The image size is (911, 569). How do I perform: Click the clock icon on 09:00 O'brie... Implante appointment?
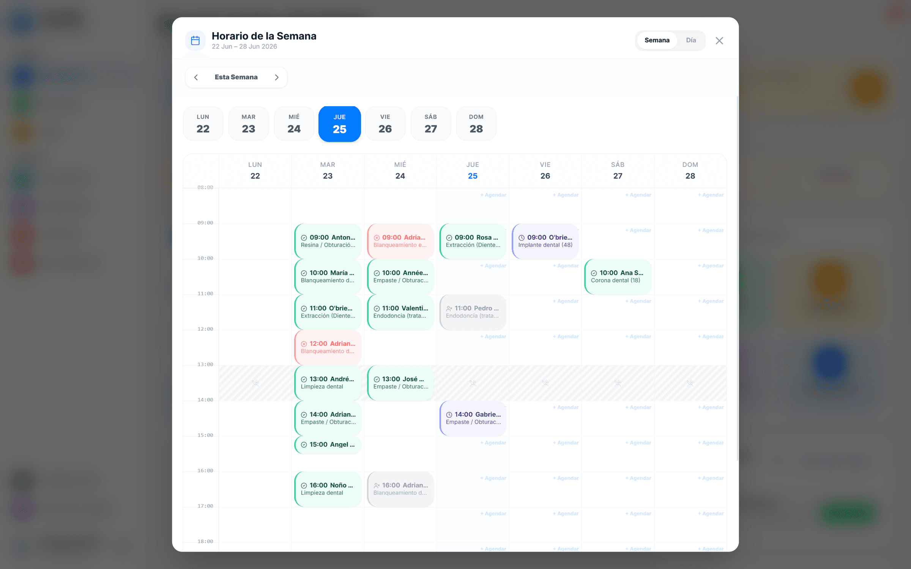pyautogui.click(x=522, y=238)
